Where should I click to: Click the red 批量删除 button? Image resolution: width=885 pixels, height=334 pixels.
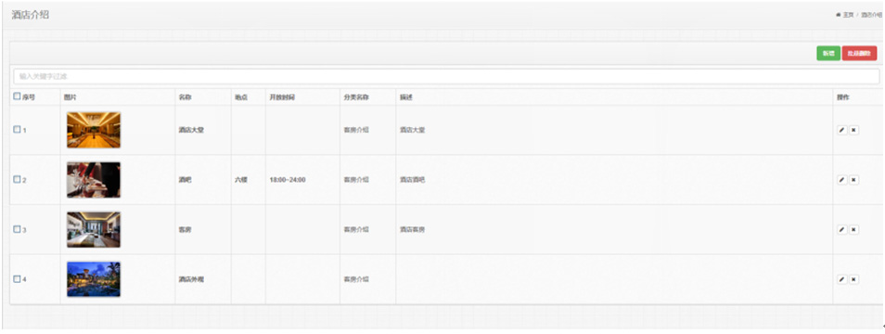tap(859, 53)
